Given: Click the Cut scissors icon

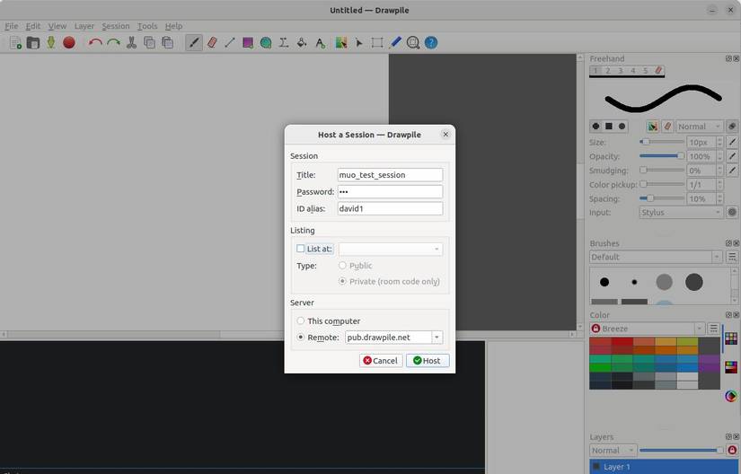Looking at the screenshot, I should click(131, 42).
